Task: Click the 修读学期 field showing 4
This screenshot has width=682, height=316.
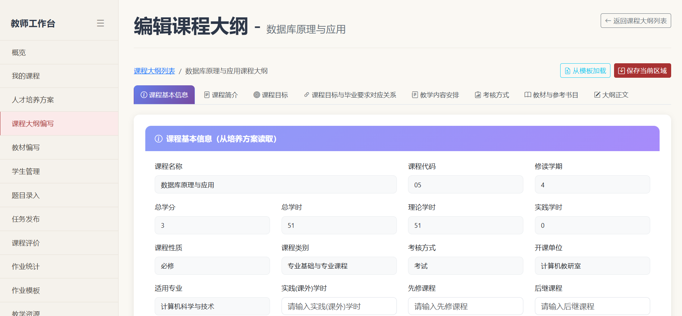Action: [592, 184]
